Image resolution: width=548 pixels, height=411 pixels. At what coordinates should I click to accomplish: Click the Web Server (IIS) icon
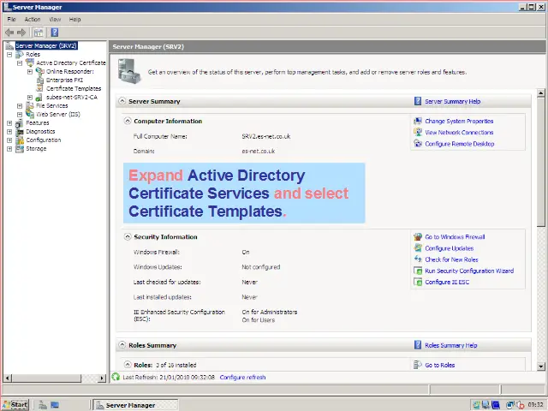[x=30, y=114]
